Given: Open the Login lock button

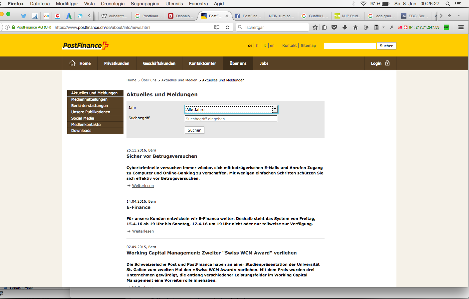Looking at the screenshot, I should click(380, 63).
